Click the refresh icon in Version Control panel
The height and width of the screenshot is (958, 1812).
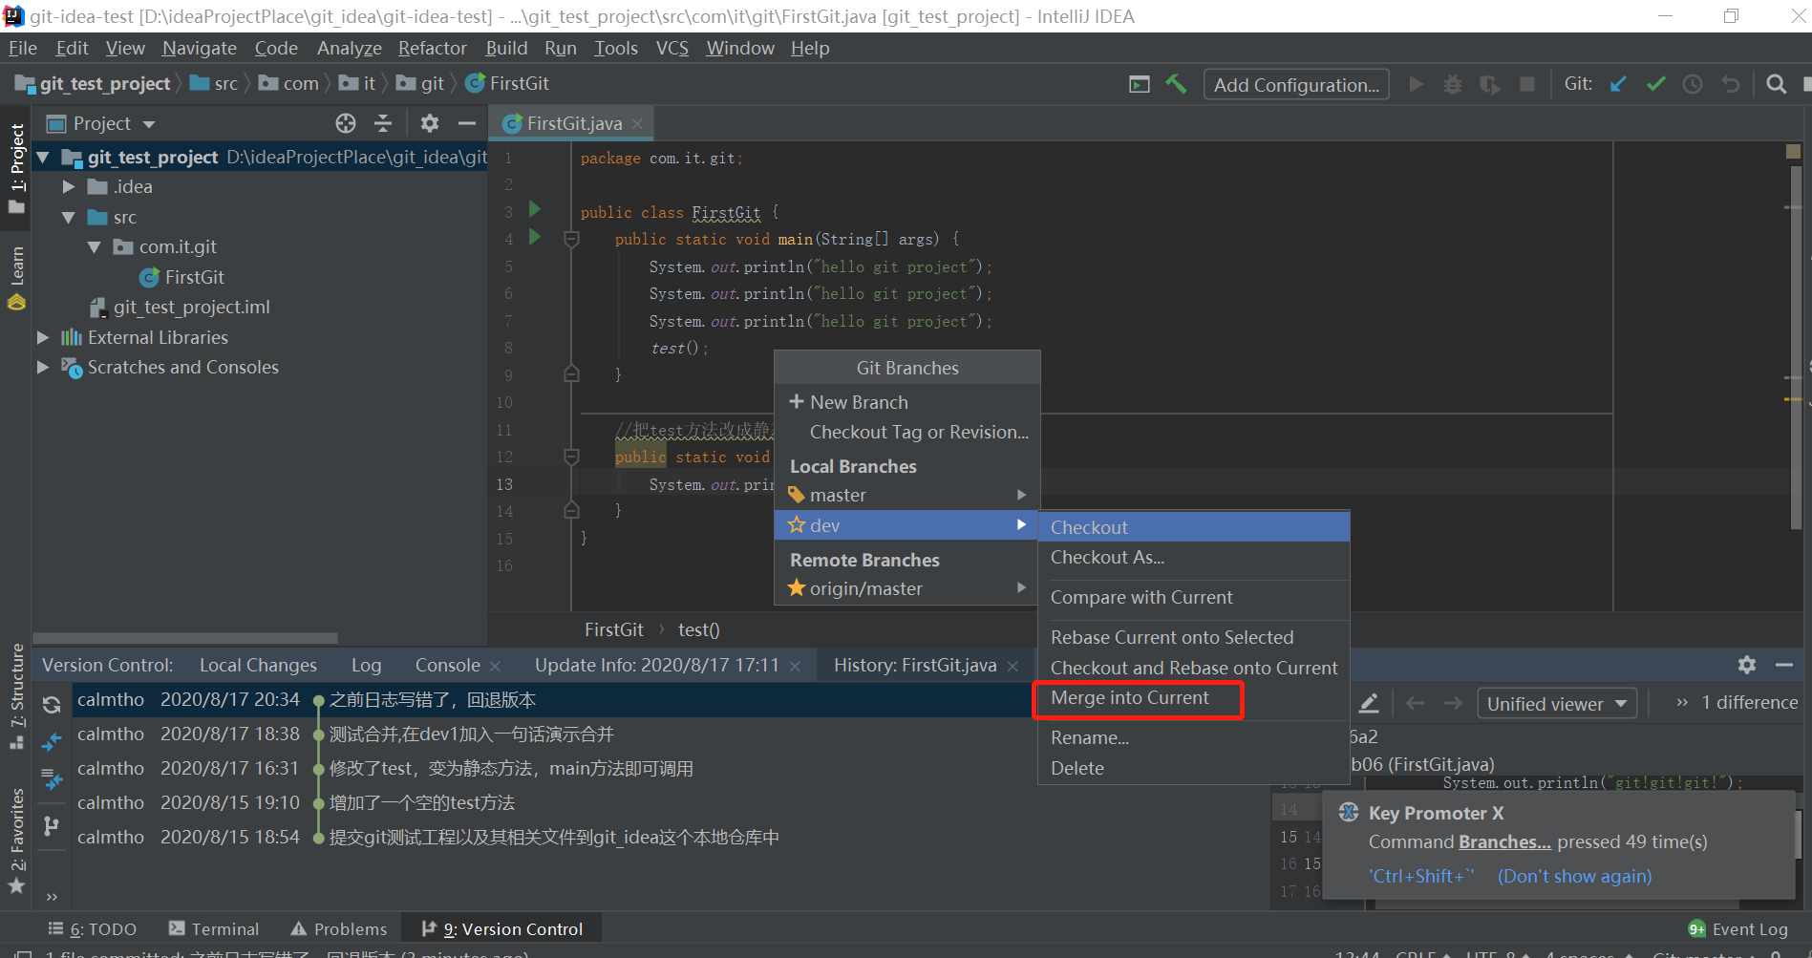(x=52, y=705)
